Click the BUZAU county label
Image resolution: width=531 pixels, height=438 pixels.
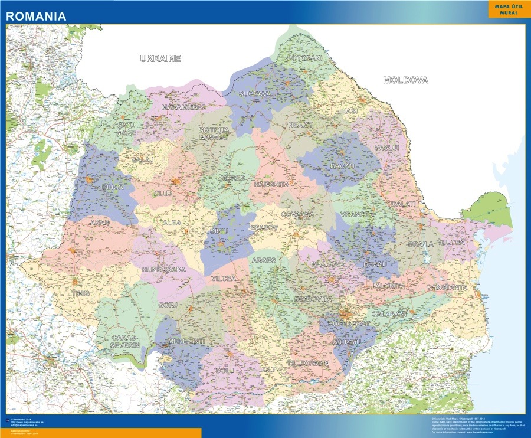(375, 264)
